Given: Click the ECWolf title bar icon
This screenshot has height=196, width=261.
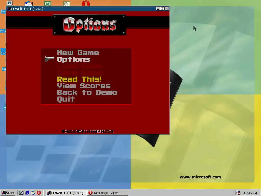Looking at the screenshot, I should tap(9, 9).
